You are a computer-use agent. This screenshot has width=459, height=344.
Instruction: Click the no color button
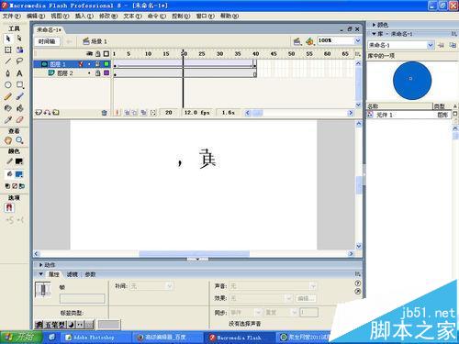click(x=15, y=186)
